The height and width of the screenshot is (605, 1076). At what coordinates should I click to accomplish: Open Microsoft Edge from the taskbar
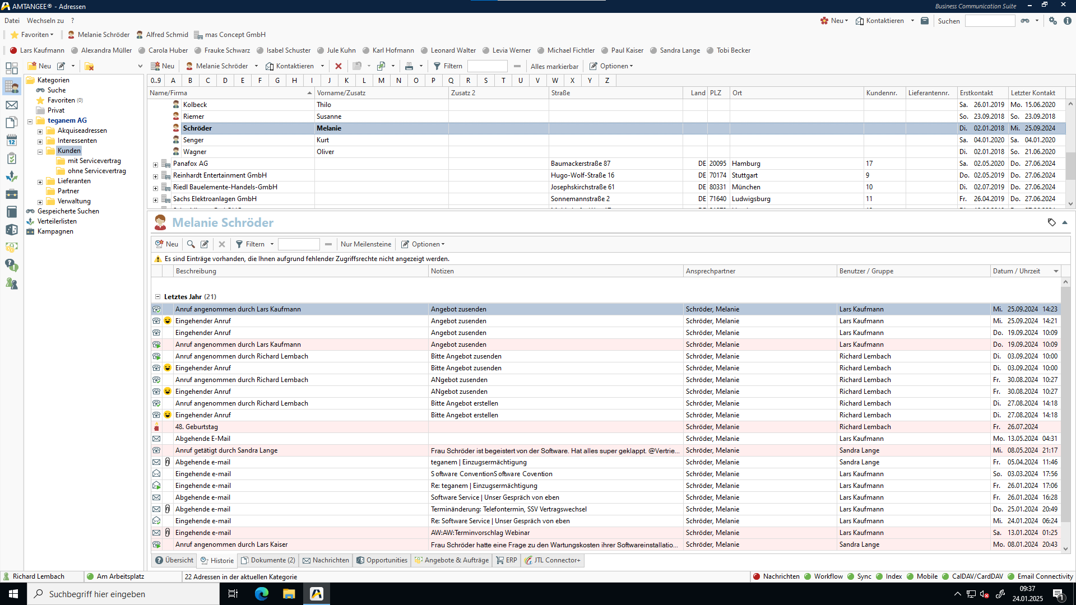pos(261,594)
